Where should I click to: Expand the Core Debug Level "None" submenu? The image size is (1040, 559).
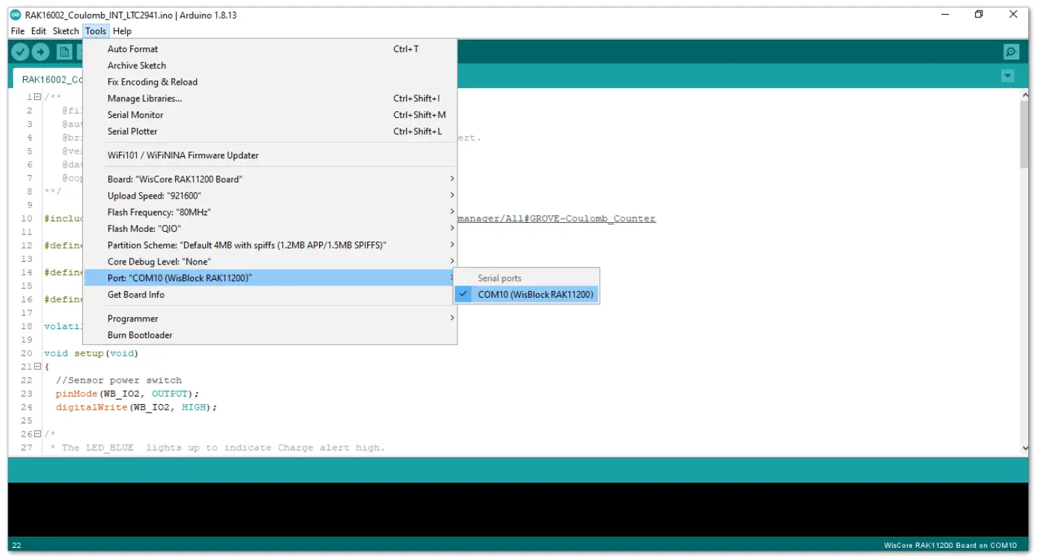[270, 262]
